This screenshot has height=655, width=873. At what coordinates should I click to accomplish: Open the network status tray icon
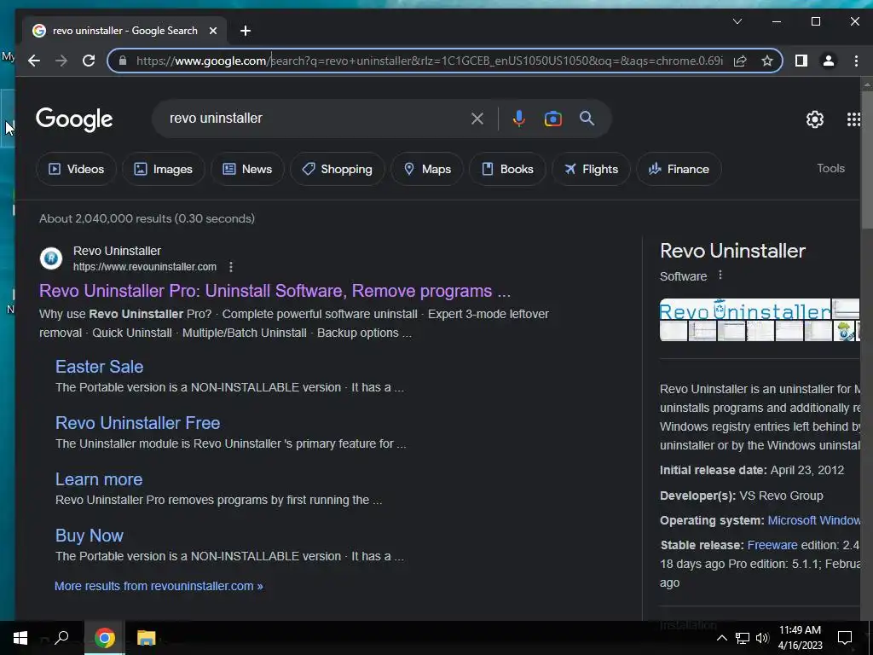click(x=743, y=638)
